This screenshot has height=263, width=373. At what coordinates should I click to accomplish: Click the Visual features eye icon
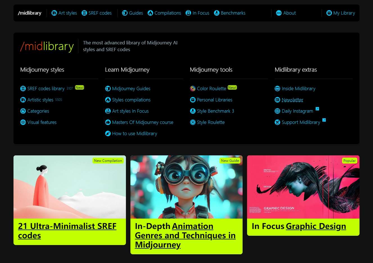point(23,122)
